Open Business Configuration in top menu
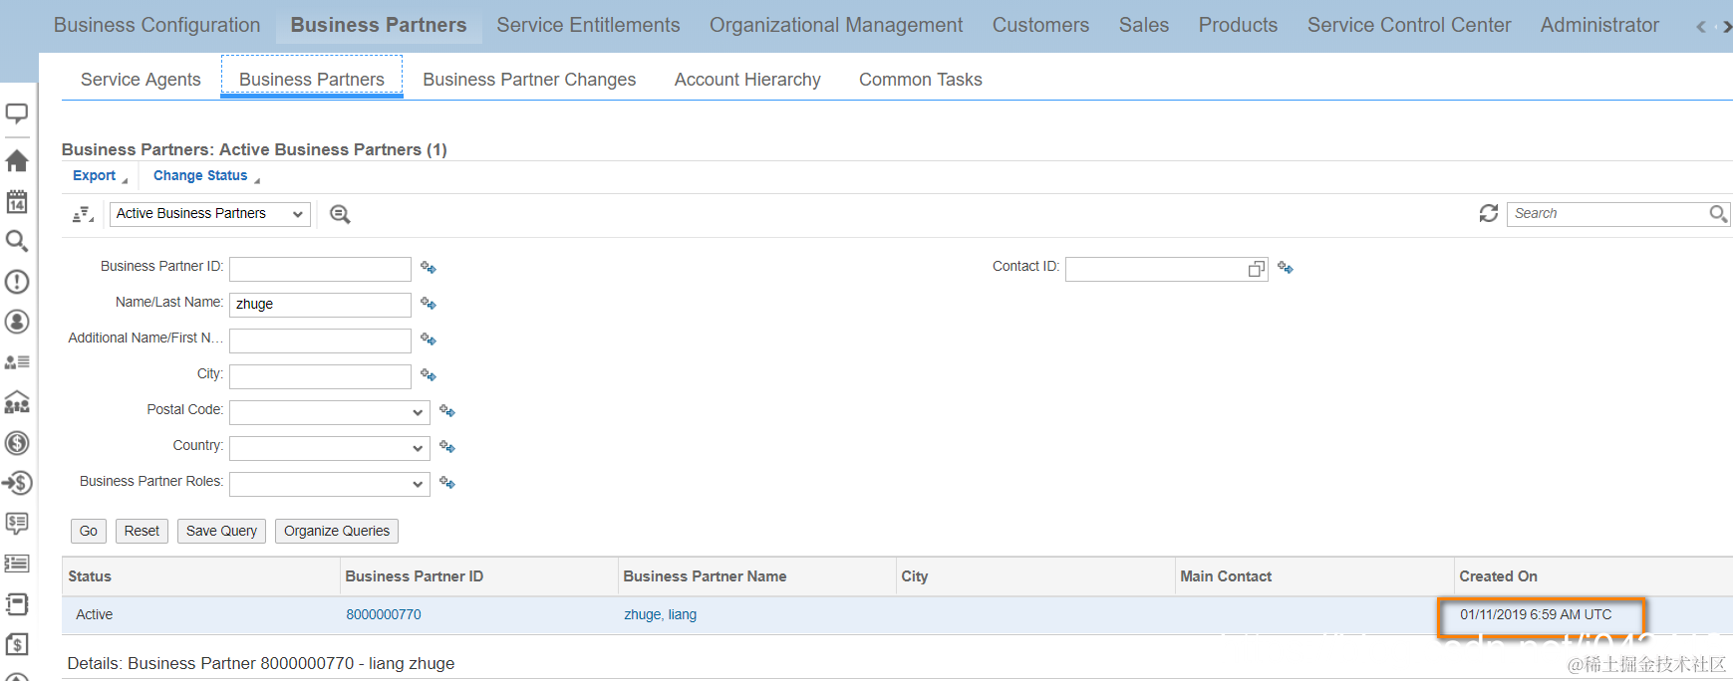This screenshot has height=681, width=1733. tap(156, 25)
